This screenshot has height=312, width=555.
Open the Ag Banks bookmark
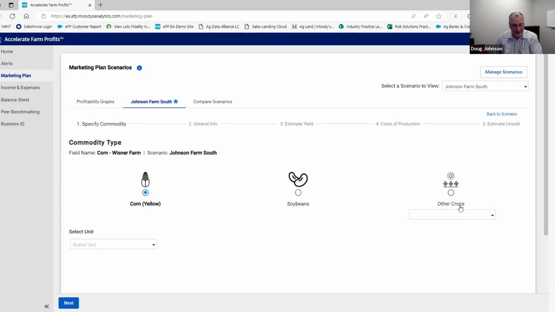452,26
